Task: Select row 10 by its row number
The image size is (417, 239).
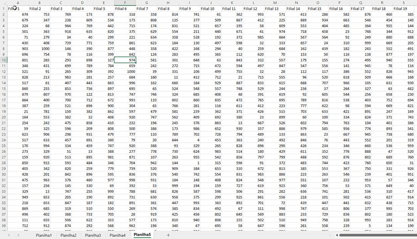Action: pyautogui.click(x=3, y=60)
